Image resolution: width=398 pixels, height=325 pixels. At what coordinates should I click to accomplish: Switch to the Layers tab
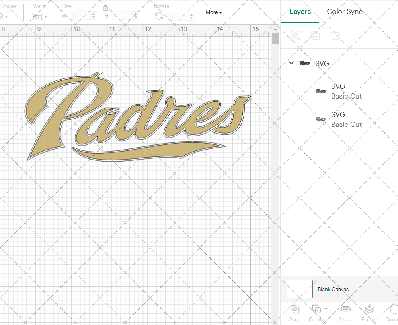click(300, 12)
